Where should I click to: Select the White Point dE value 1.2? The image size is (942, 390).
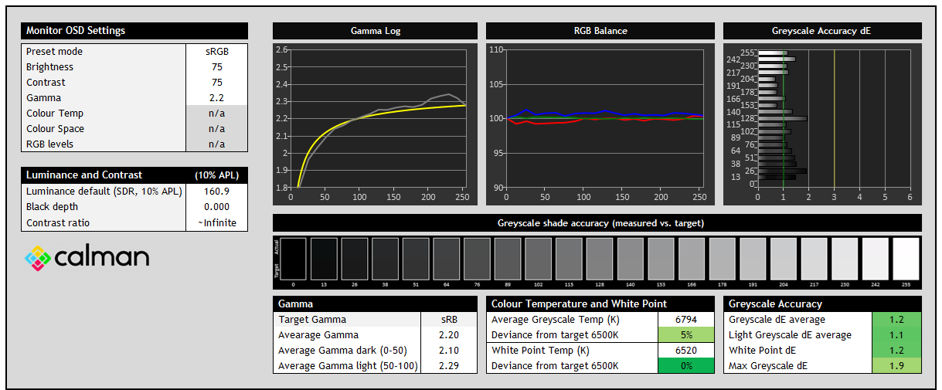(896, 351)
